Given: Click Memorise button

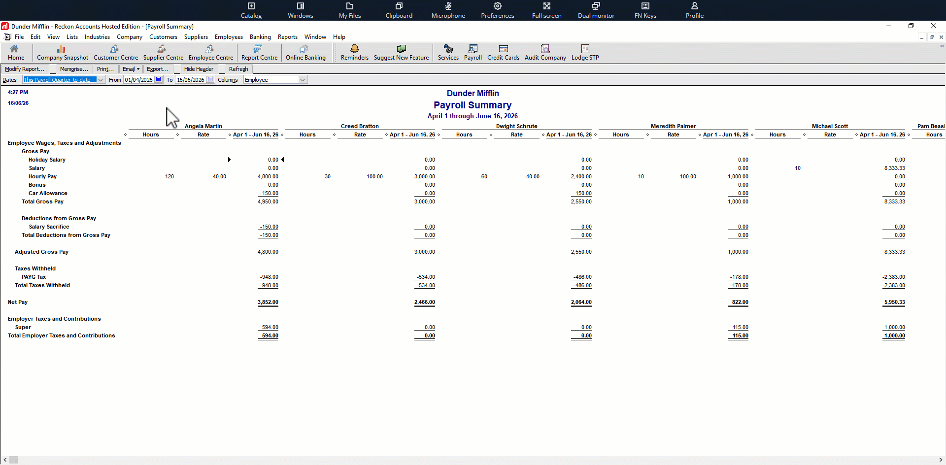Looking at the screenshot, I should (74, 69).
